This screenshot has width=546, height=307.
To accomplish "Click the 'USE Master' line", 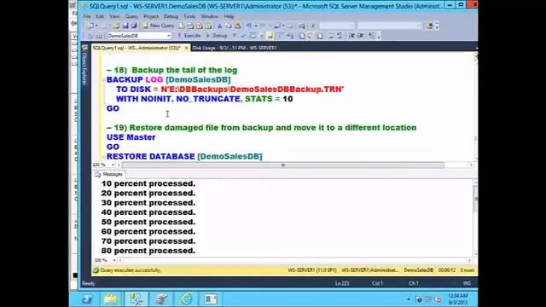I will [x=131, y=137].
